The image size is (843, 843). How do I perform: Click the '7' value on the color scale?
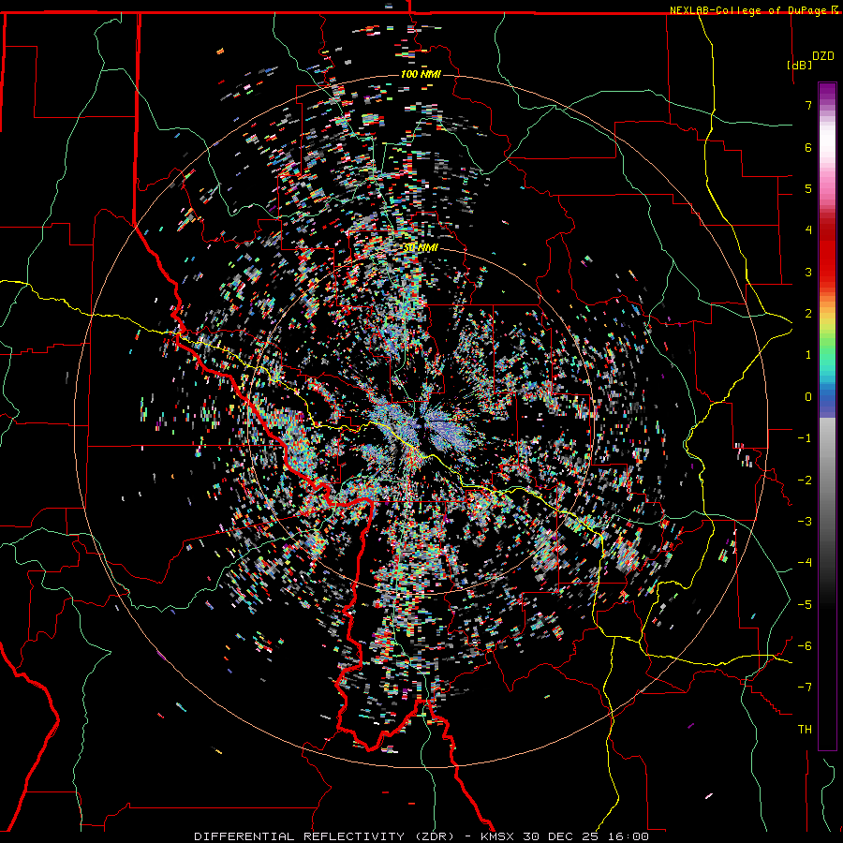808,105
